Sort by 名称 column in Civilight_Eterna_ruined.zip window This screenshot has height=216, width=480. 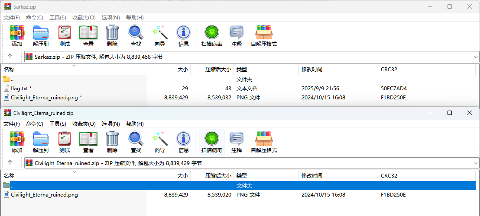point(74,176)
